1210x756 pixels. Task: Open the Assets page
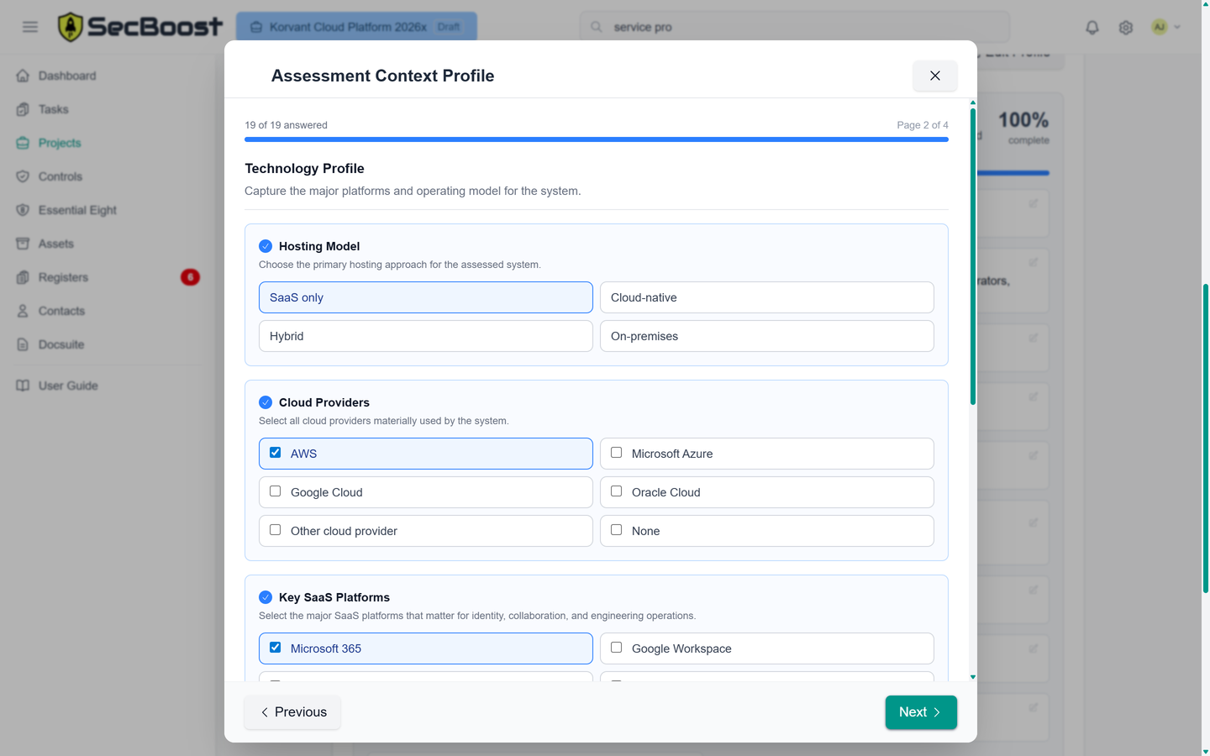point(56,244)
